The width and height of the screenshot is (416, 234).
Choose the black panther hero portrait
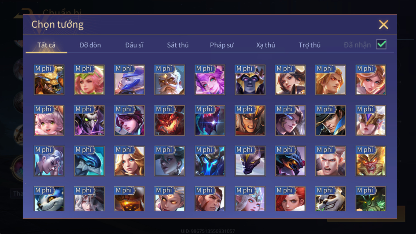250,161
